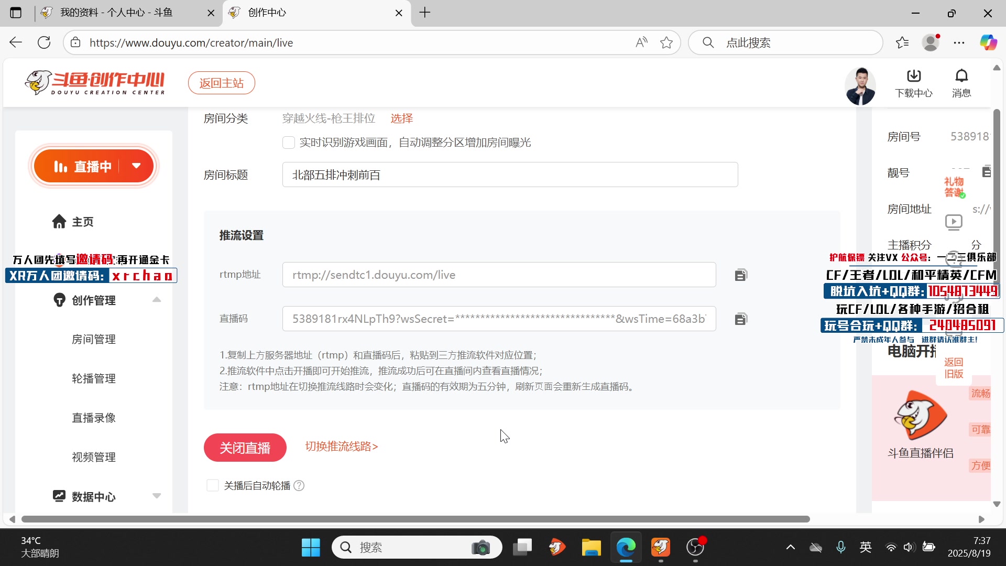Image resolution: width=1006 pixels, height=566 pixels.
Task: Open 直播录像 menu item
Action: [x=94, y=418]
